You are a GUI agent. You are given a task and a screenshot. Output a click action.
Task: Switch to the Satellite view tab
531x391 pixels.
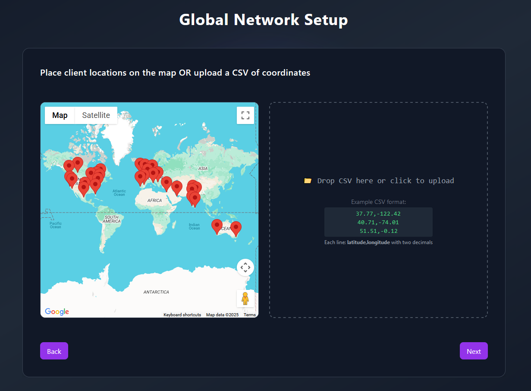(96, 115)
